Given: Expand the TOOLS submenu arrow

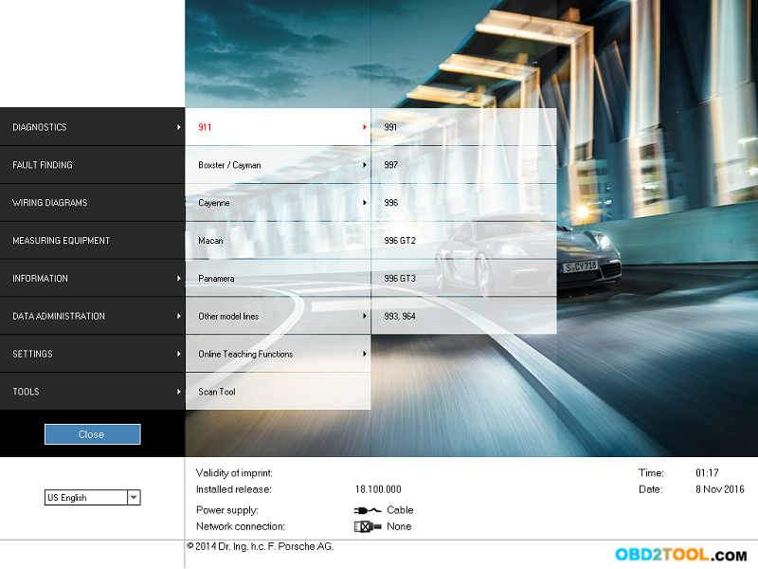Looking at the screenshot, I should pos(178,392).
